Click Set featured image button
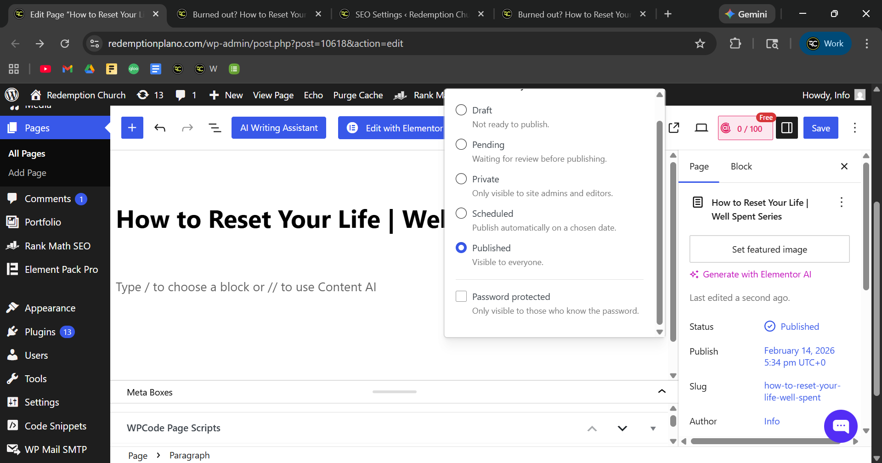882x463 pixels. click(x=769, y=249)
